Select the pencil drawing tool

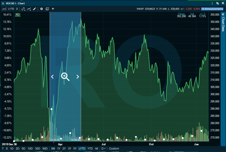tap(35, 9)
